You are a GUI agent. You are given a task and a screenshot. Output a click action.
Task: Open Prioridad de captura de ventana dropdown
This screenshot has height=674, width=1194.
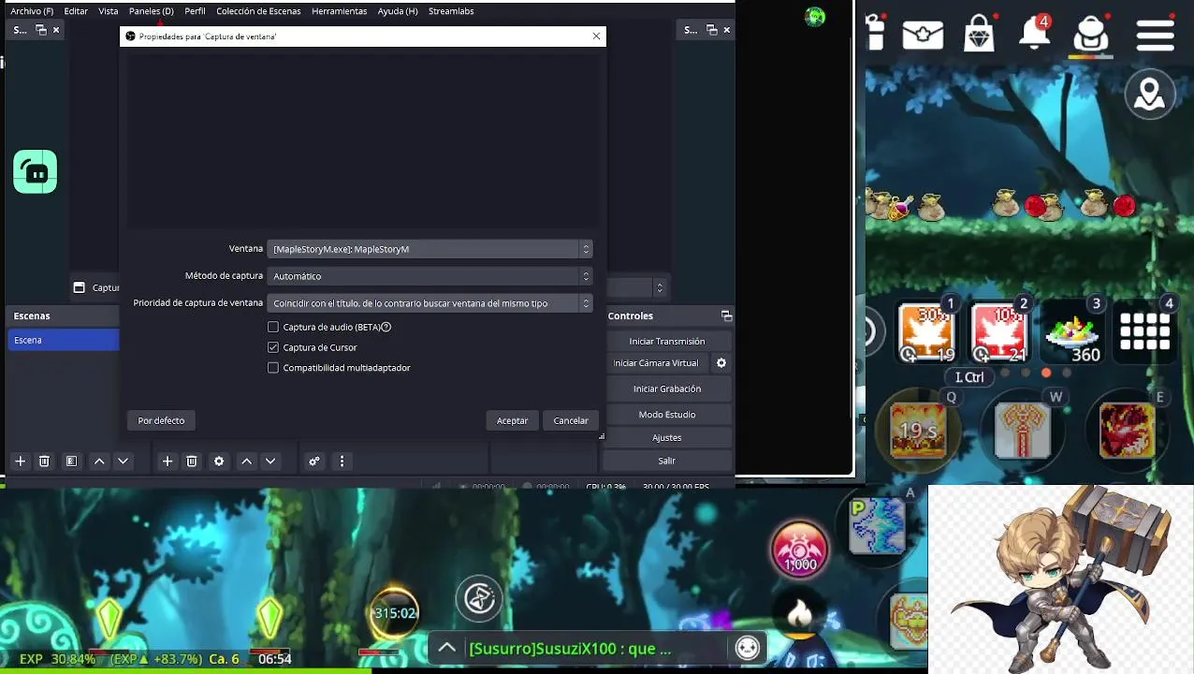(x=430, y=303)
